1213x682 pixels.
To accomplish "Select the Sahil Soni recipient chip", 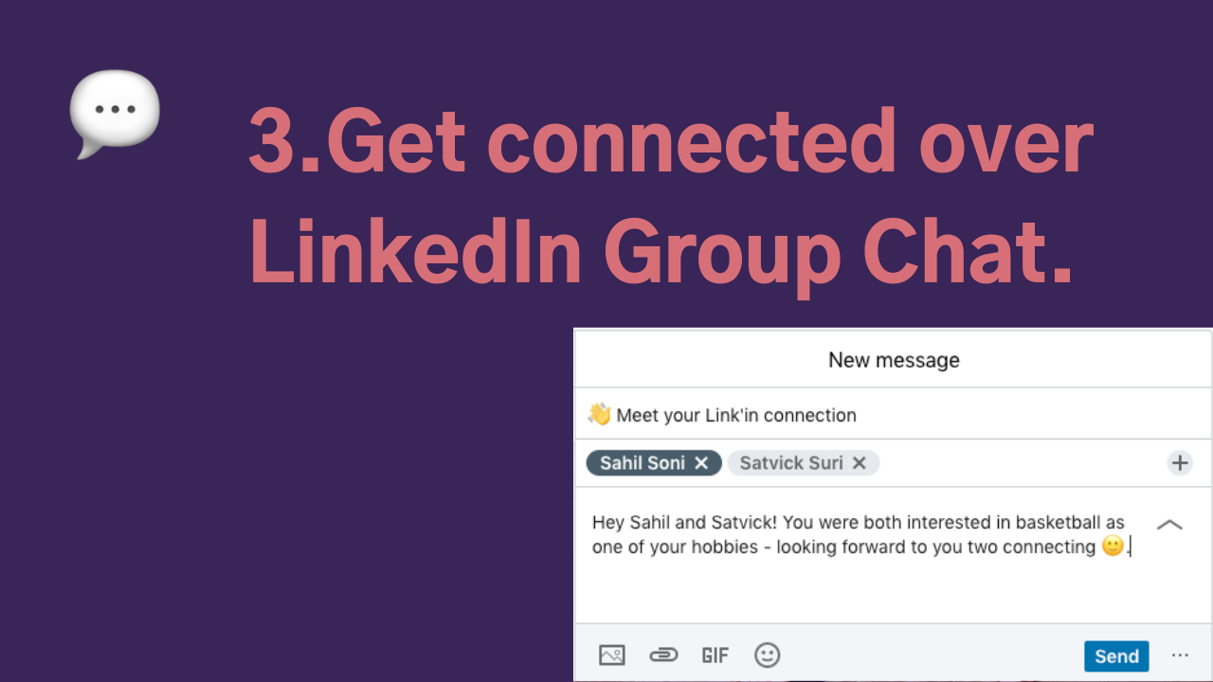I will click(x=644, y=463).
